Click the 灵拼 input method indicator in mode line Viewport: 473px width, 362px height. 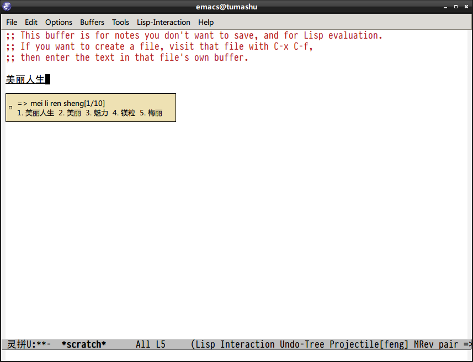pos(17,344)
